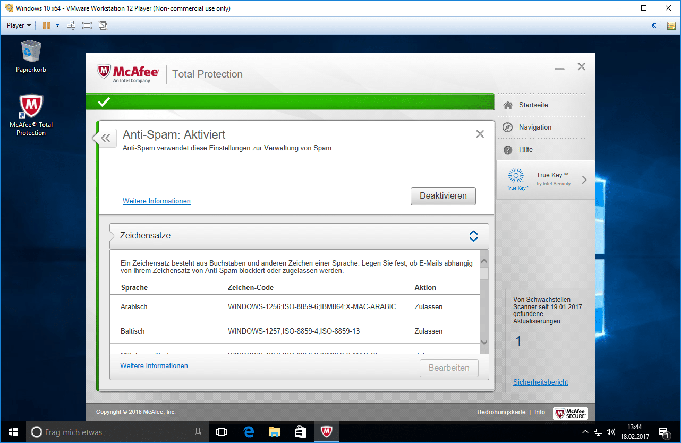Click the Navigation compass icon

(x=508, y=127)
